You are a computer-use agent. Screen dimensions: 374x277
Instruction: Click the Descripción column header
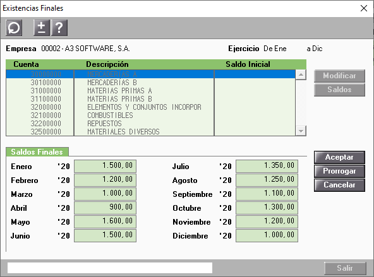click(x=107, y=64)
